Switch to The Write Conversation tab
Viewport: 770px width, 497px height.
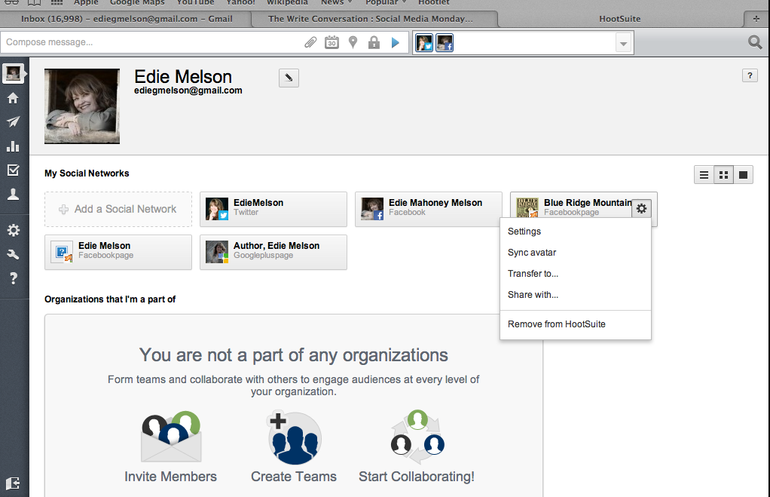click(x=371, y=19)
